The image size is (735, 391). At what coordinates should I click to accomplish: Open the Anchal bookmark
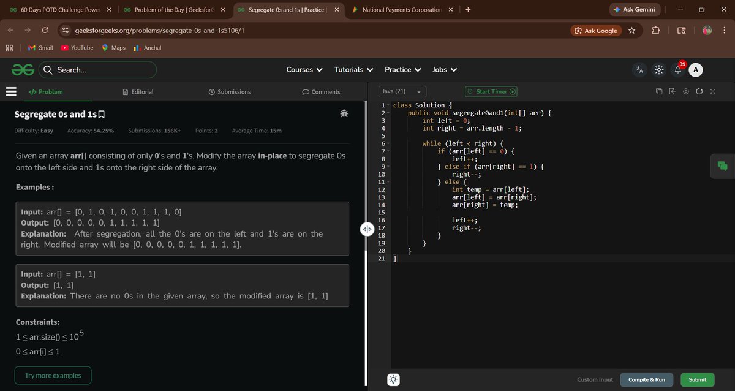click(x=147, y=48)
